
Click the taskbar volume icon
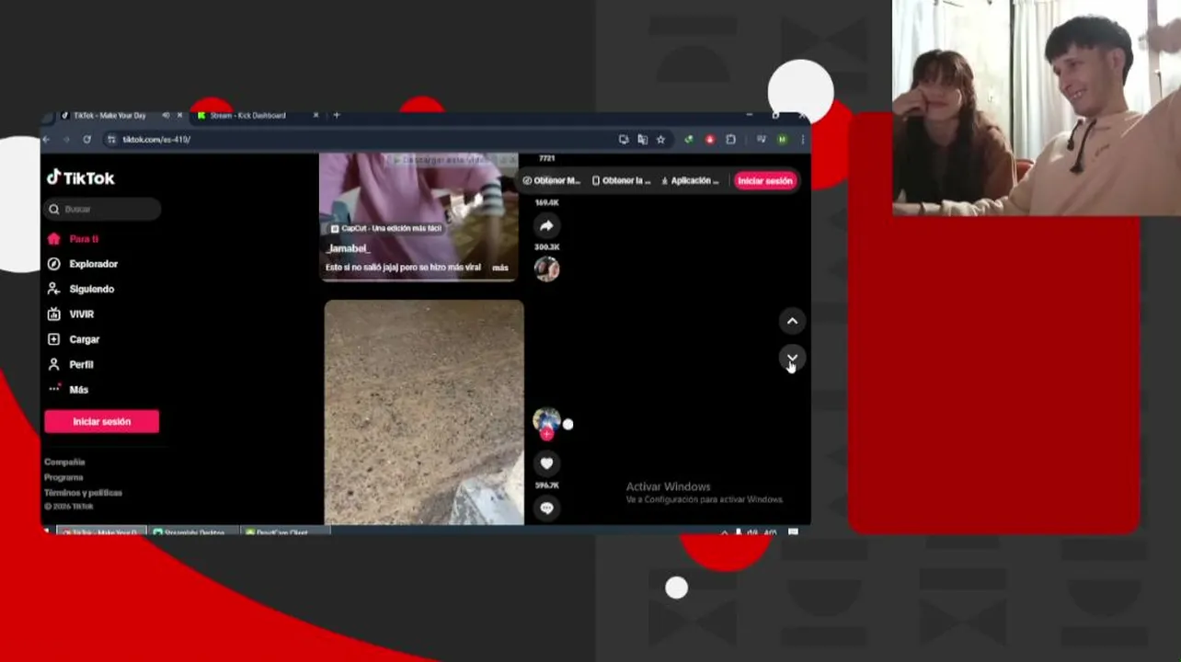tap(751, 531)
